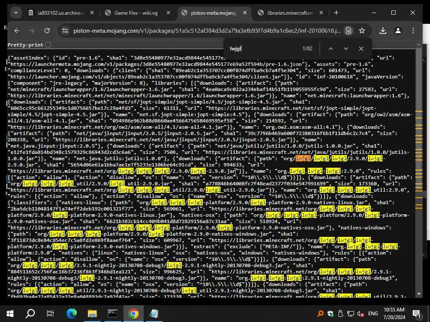Open the Windows Start menu
This screenshot has height=322, width=430.
click(x=10, y=314)
